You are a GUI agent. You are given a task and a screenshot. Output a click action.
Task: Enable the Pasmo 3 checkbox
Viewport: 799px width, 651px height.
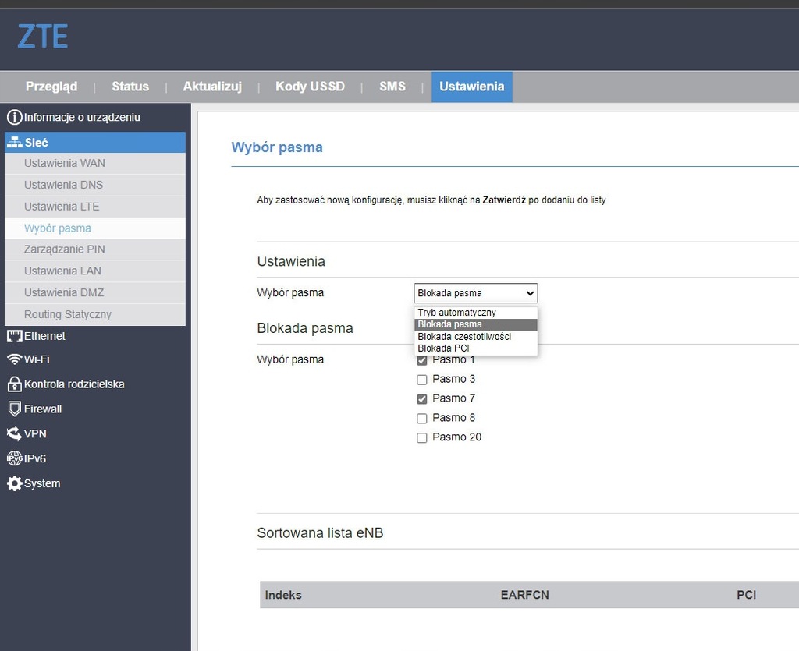coord(422,380)
